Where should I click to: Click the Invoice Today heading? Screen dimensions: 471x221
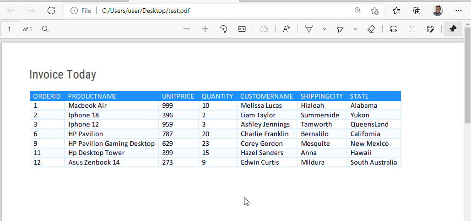[63, 74]
